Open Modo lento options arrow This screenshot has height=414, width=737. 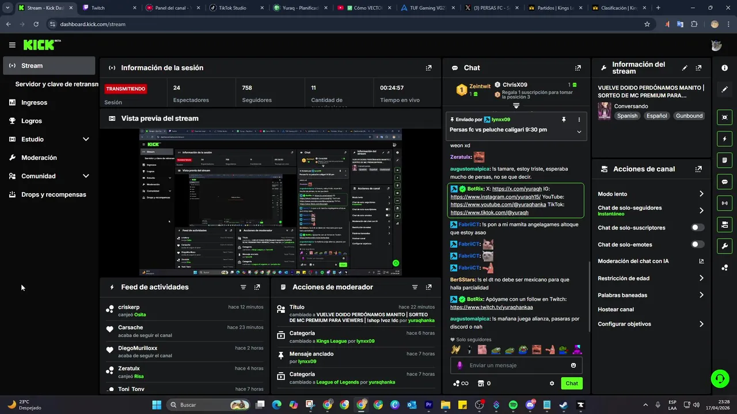pos(701,194)
